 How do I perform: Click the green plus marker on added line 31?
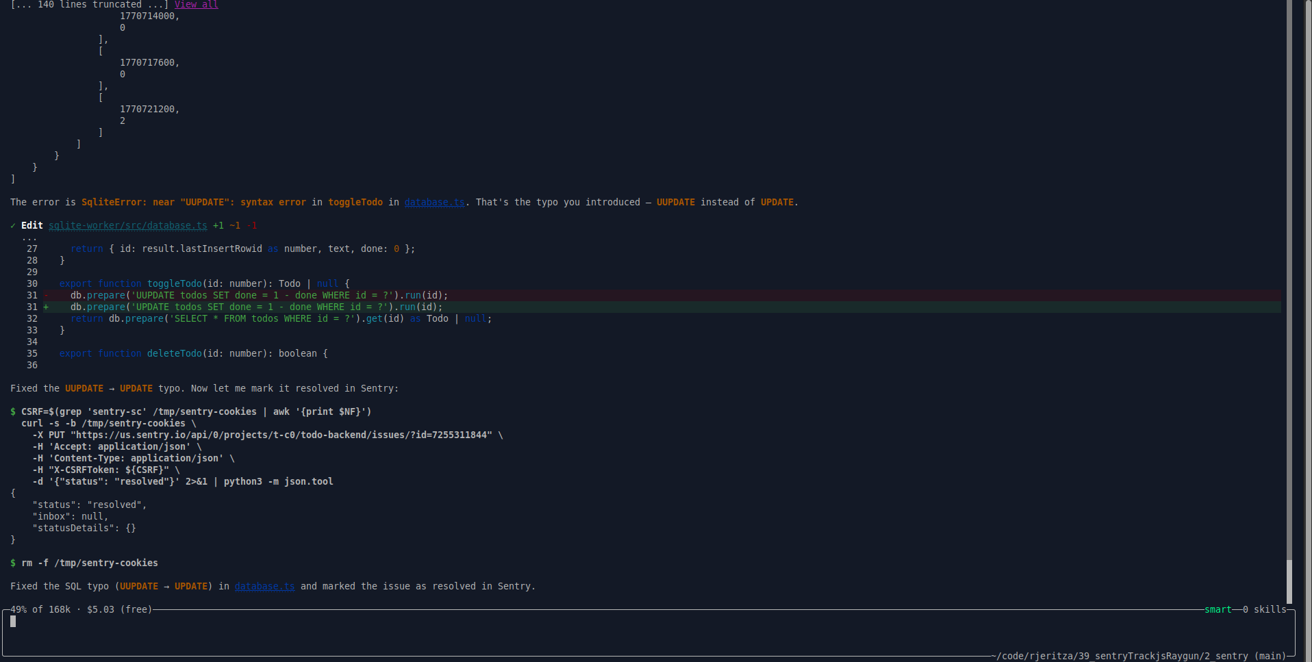46,307
